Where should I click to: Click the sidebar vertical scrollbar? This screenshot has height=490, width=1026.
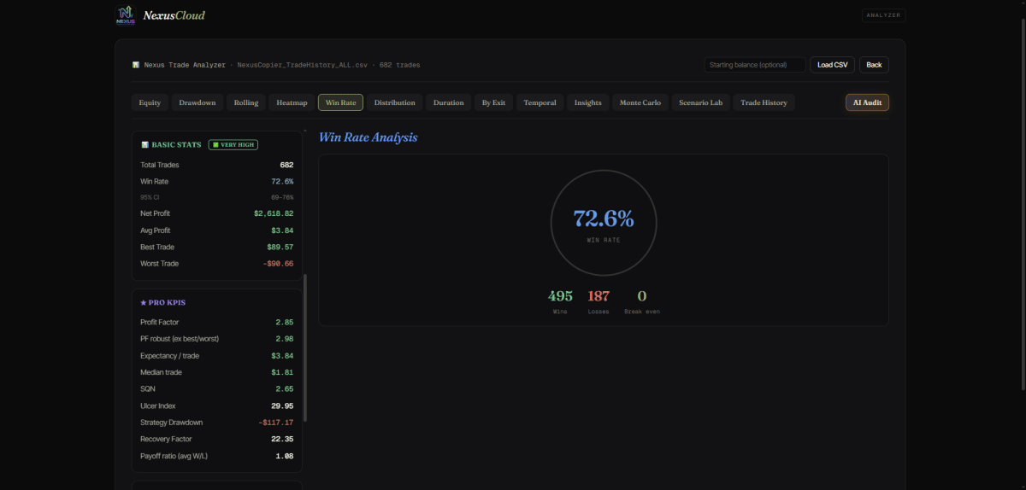coord(304,347)
